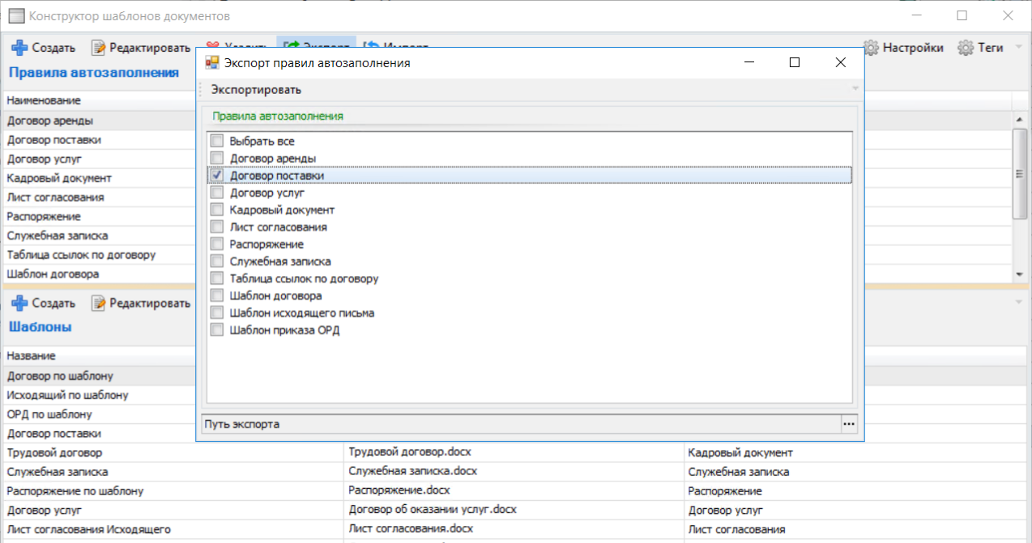
Task: Click the plus icon in the Шаблоны toolbar
Action: pos(19,303)
